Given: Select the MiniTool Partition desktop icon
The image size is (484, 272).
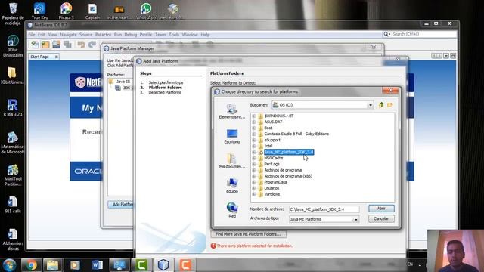Looking at the screenshot, I should tap(13, 175).
